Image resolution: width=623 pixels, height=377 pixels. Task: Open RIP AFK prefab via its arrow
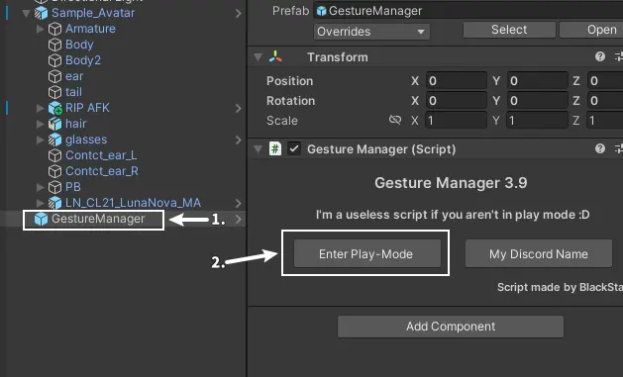click(x=238, y=108)
